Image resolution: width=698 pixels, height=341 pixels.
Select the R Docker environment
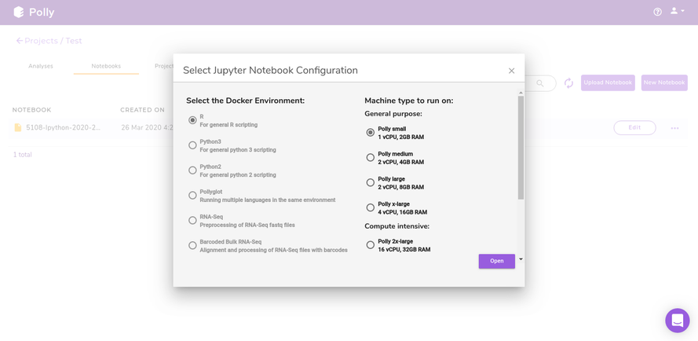tap(192, 120)
